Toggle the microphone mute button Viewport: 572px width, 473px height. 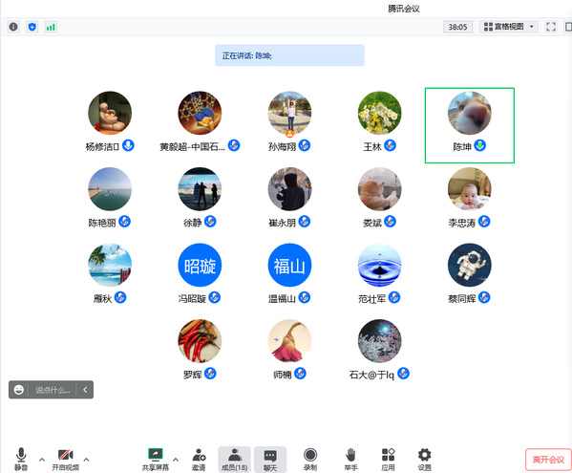21,460
